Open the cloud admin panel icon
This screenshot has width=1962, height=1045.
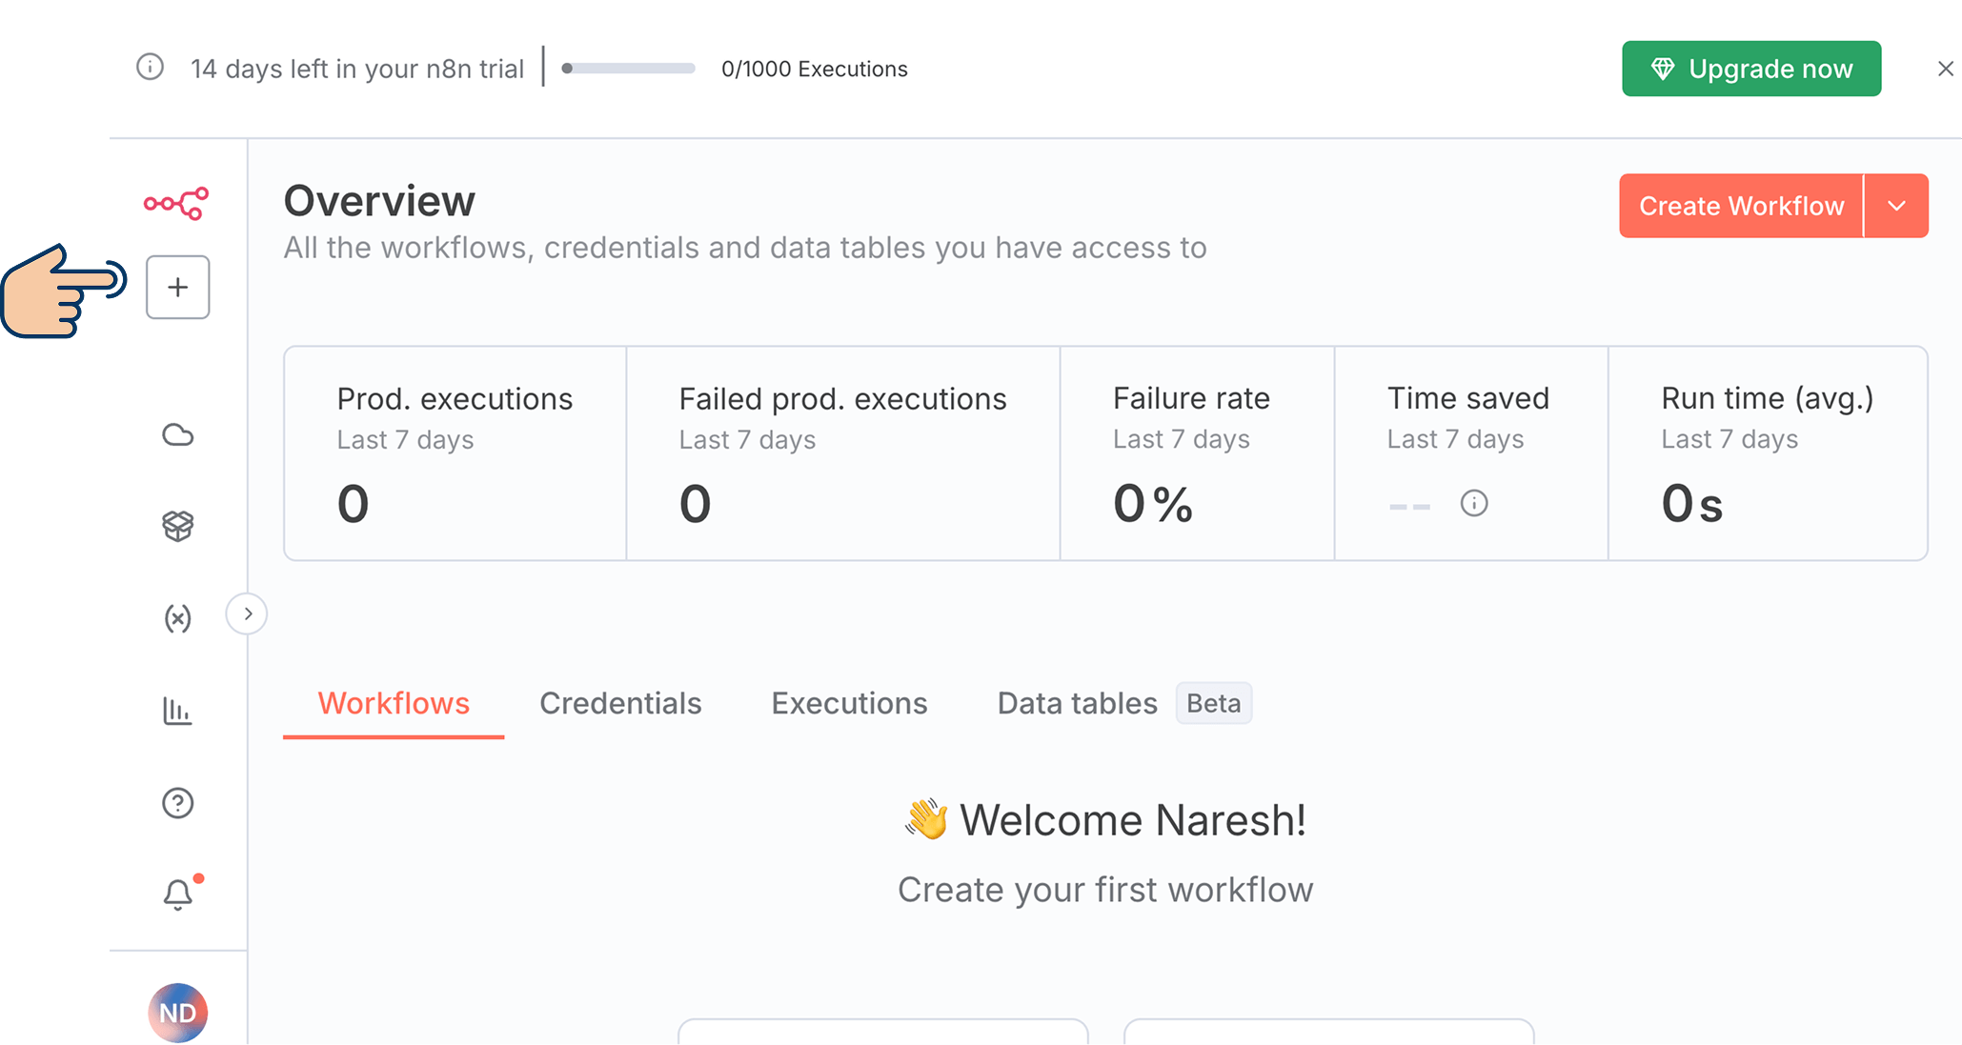click(x=177, y=435)
